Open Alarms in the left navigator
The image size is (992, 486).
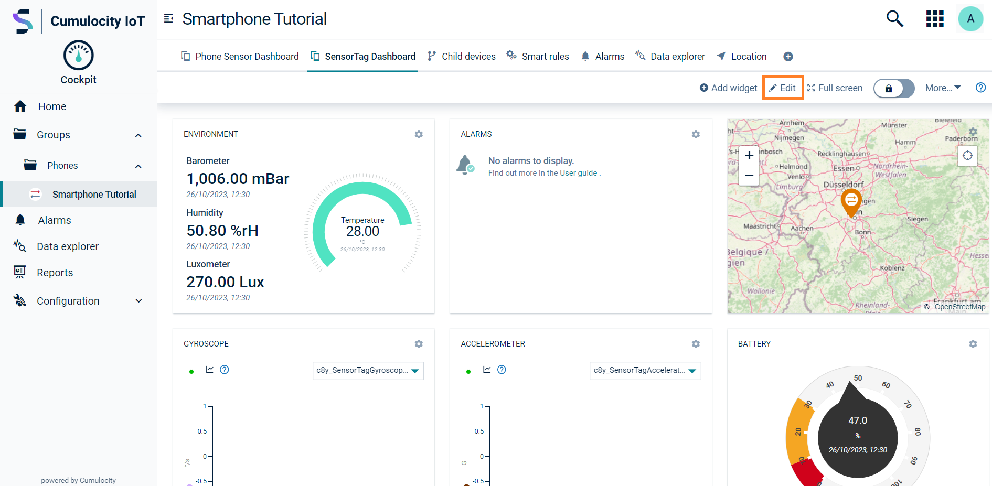click(x=55, y=220)
